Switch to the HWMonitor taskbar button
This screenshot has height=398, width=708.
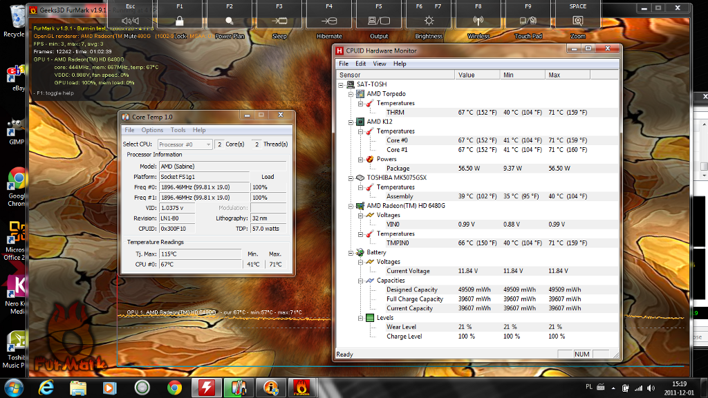pos(206,388)
